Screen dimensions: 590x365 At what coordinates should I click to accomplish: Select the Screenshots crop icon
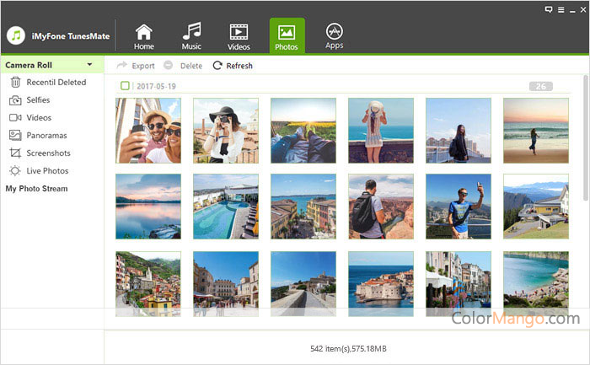coord(15,153)
